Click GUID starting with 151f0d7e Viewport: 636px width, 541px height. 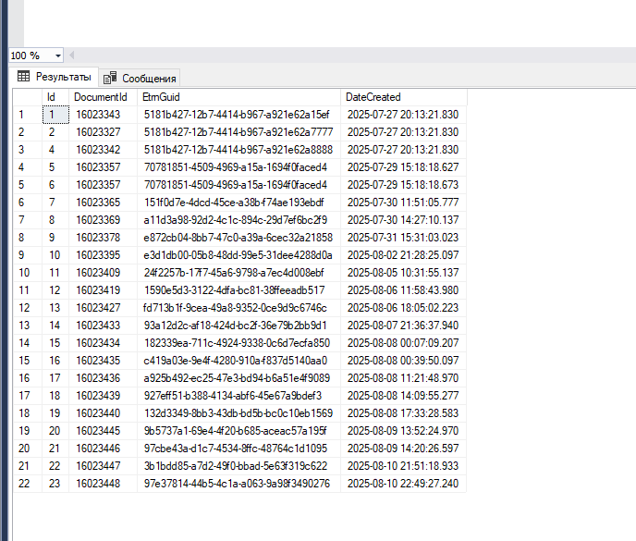(x=238, y=203)
